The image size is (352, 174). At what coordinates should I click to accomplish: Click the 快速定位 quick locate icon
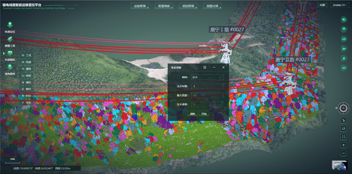[10, 25]
